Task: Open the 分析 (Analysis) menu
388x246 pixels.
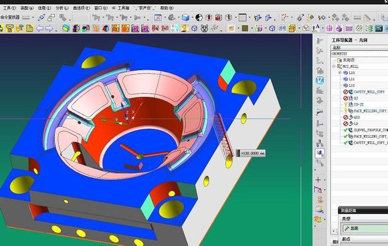Action: pos(62,8)
